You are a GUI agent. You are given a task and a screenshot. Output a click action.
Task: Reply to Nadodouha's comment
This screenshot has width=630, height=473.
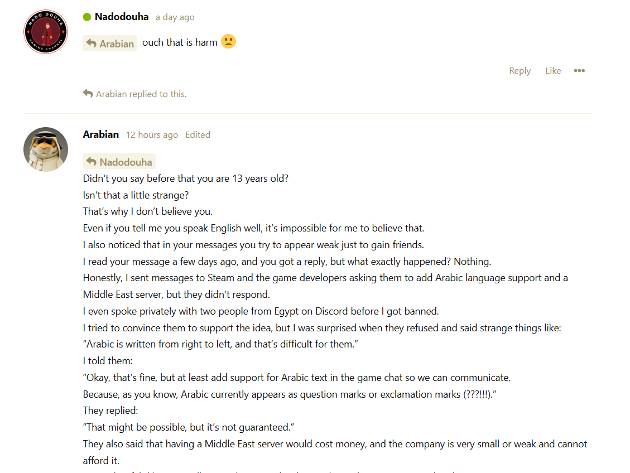tap(520, 71)
